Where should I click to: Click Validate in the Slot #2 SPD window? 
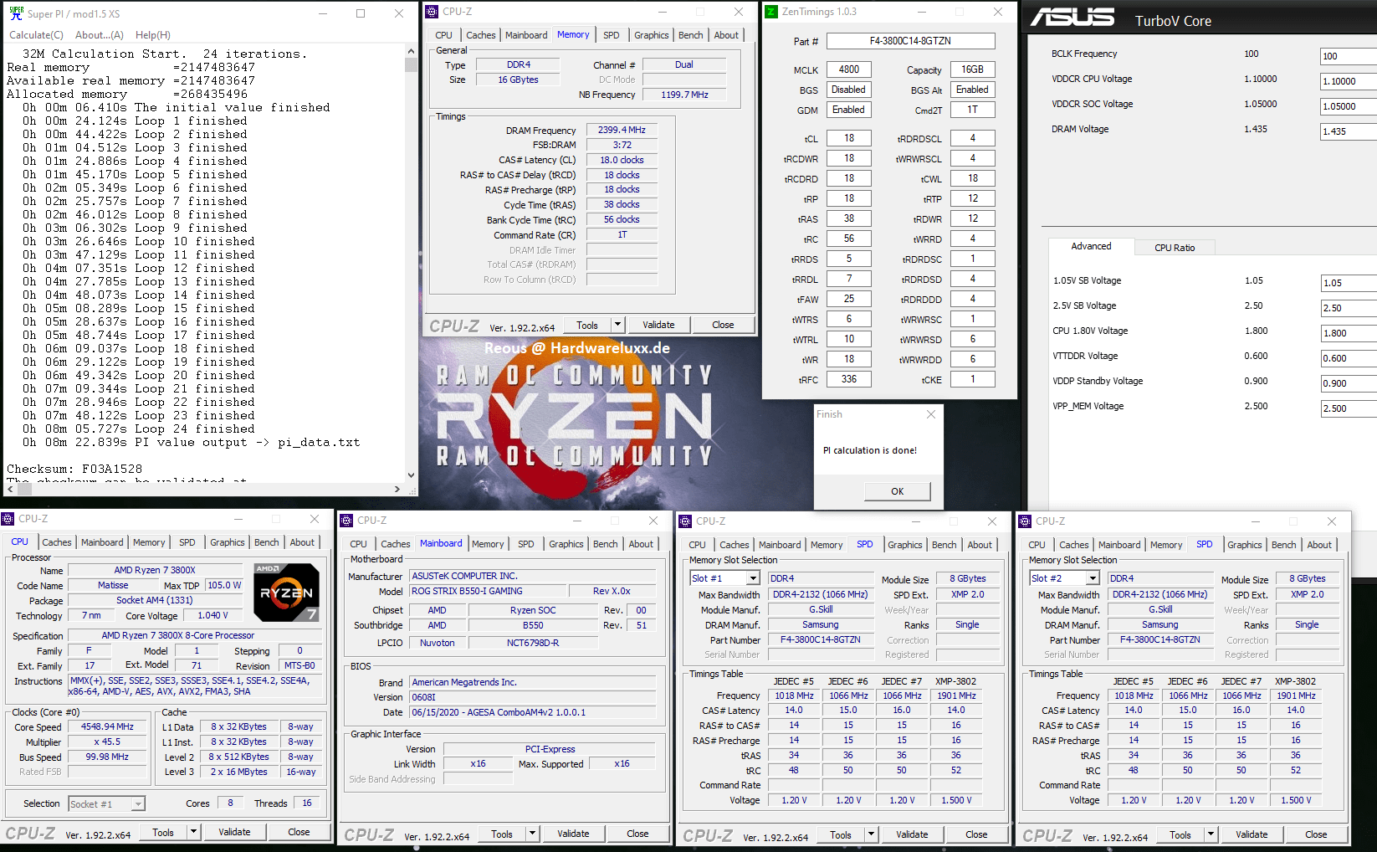pyautogui.click(x=1252, y=834)
